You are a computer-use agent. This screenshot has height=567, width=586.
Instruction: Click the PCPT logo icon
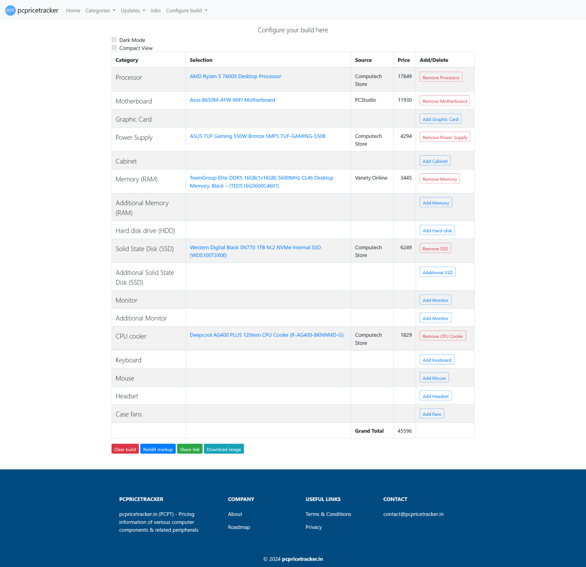tap(10, 10)
